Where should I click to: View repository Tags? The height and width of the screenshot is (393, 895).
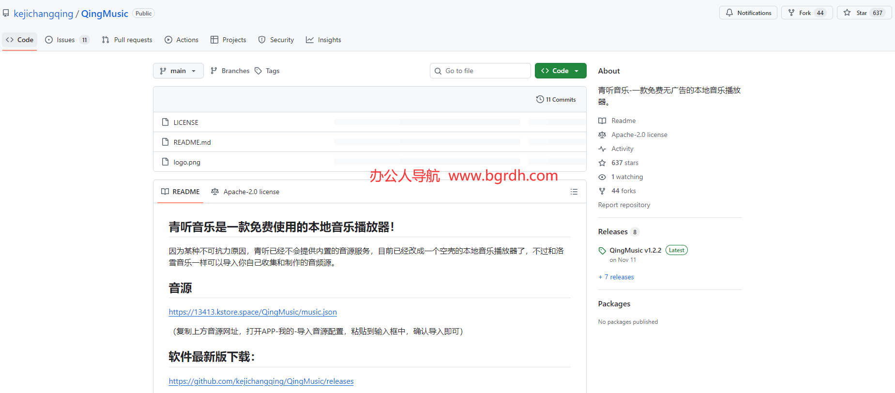[x=267, y=71]
